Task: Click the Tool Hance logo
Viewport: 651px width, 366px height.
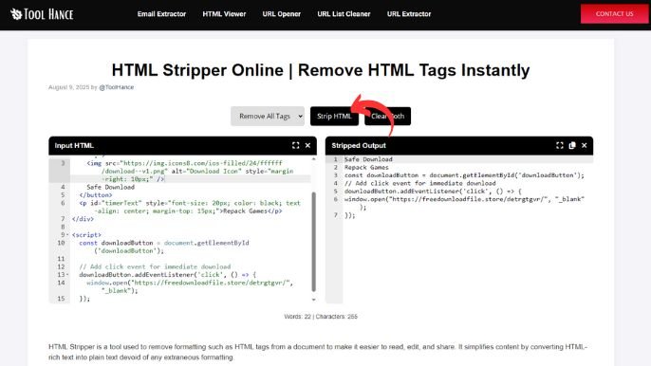Action: [x=42, y=14]
